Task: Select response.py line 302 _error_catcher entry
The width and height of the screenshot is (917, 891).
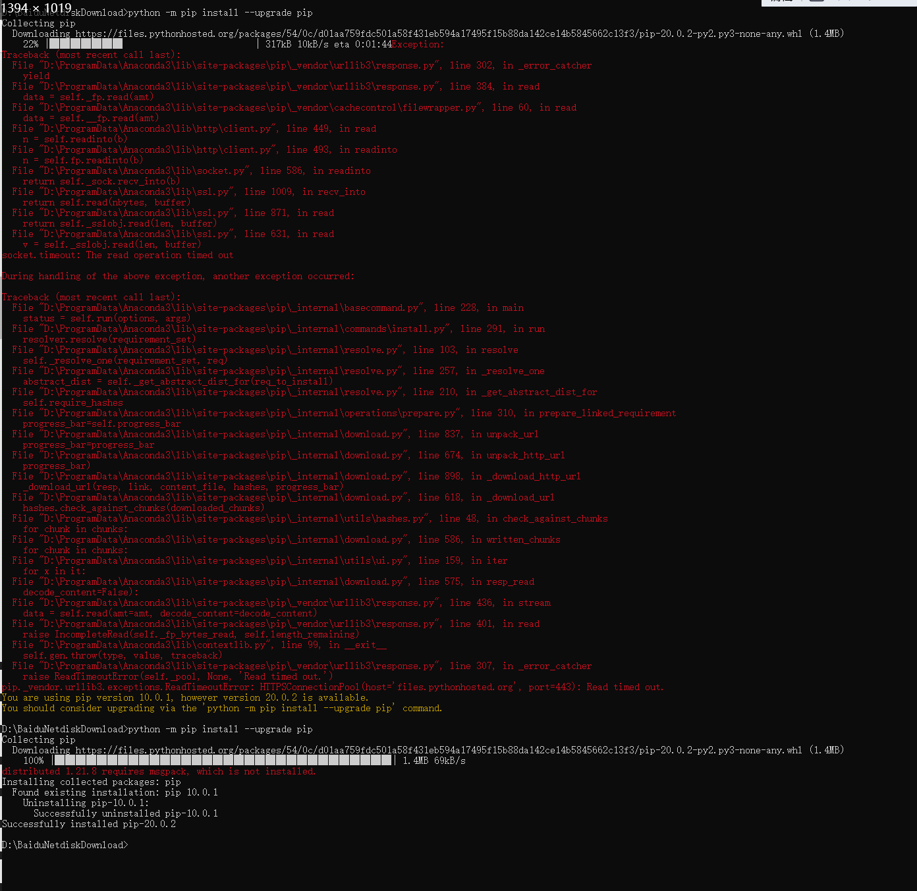Action: click(302, 65)
